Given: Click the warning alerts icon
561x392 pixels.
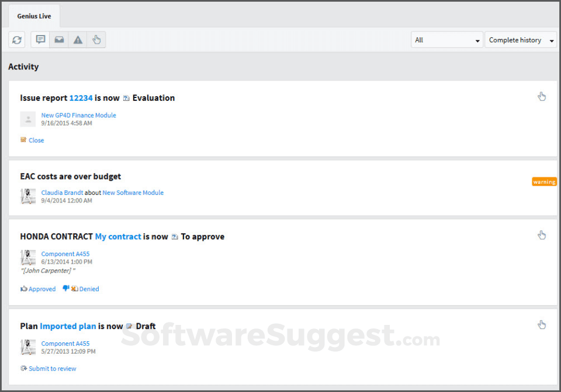Looking at the screenshot, I should pyautogui.click(x=77, y=40).
